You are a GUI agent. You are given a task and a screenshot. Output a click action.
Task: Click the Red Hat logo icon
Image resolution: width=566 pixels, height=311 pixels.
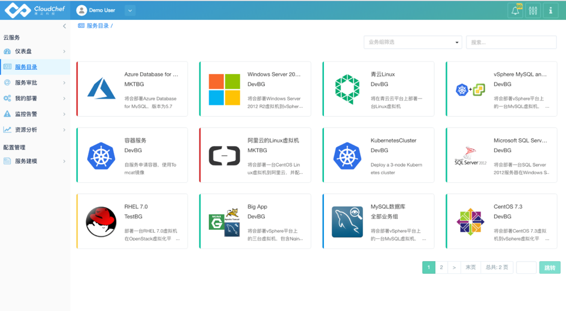(101, 221)
